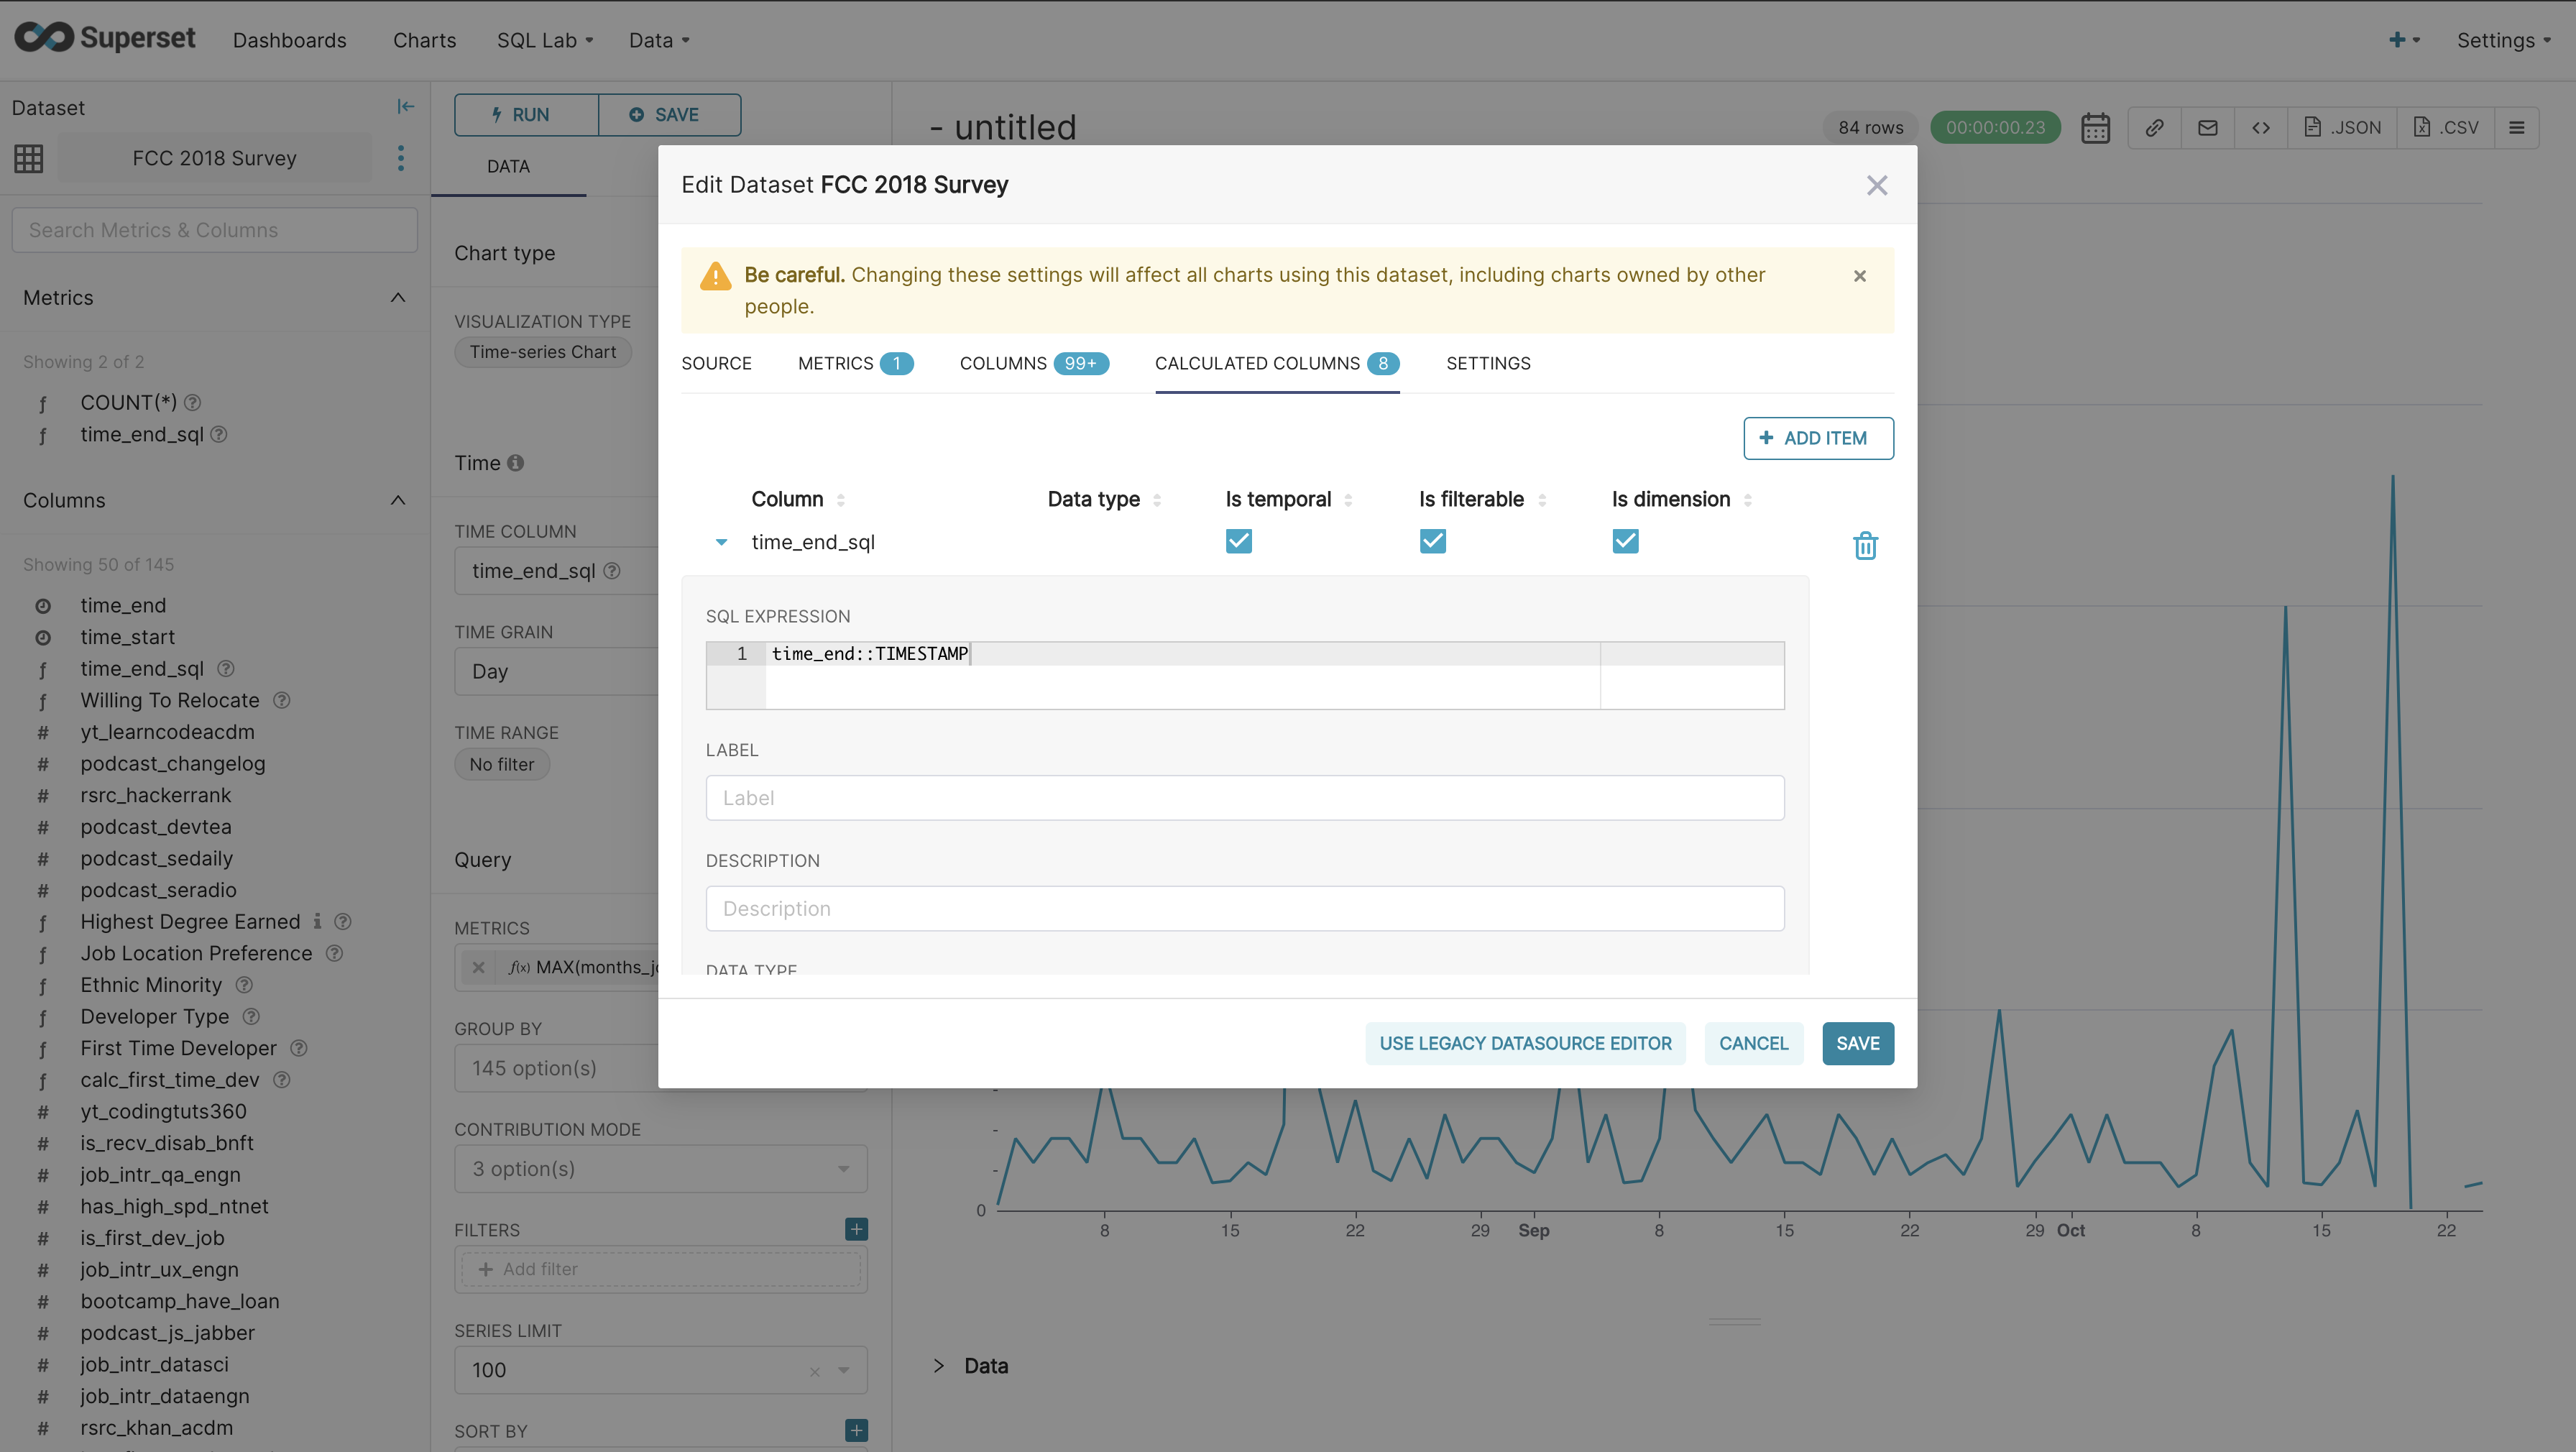Screen dimensions: 2576x1452
Task: Open the dataset three-dot options menu
Action: click(401, 158)
